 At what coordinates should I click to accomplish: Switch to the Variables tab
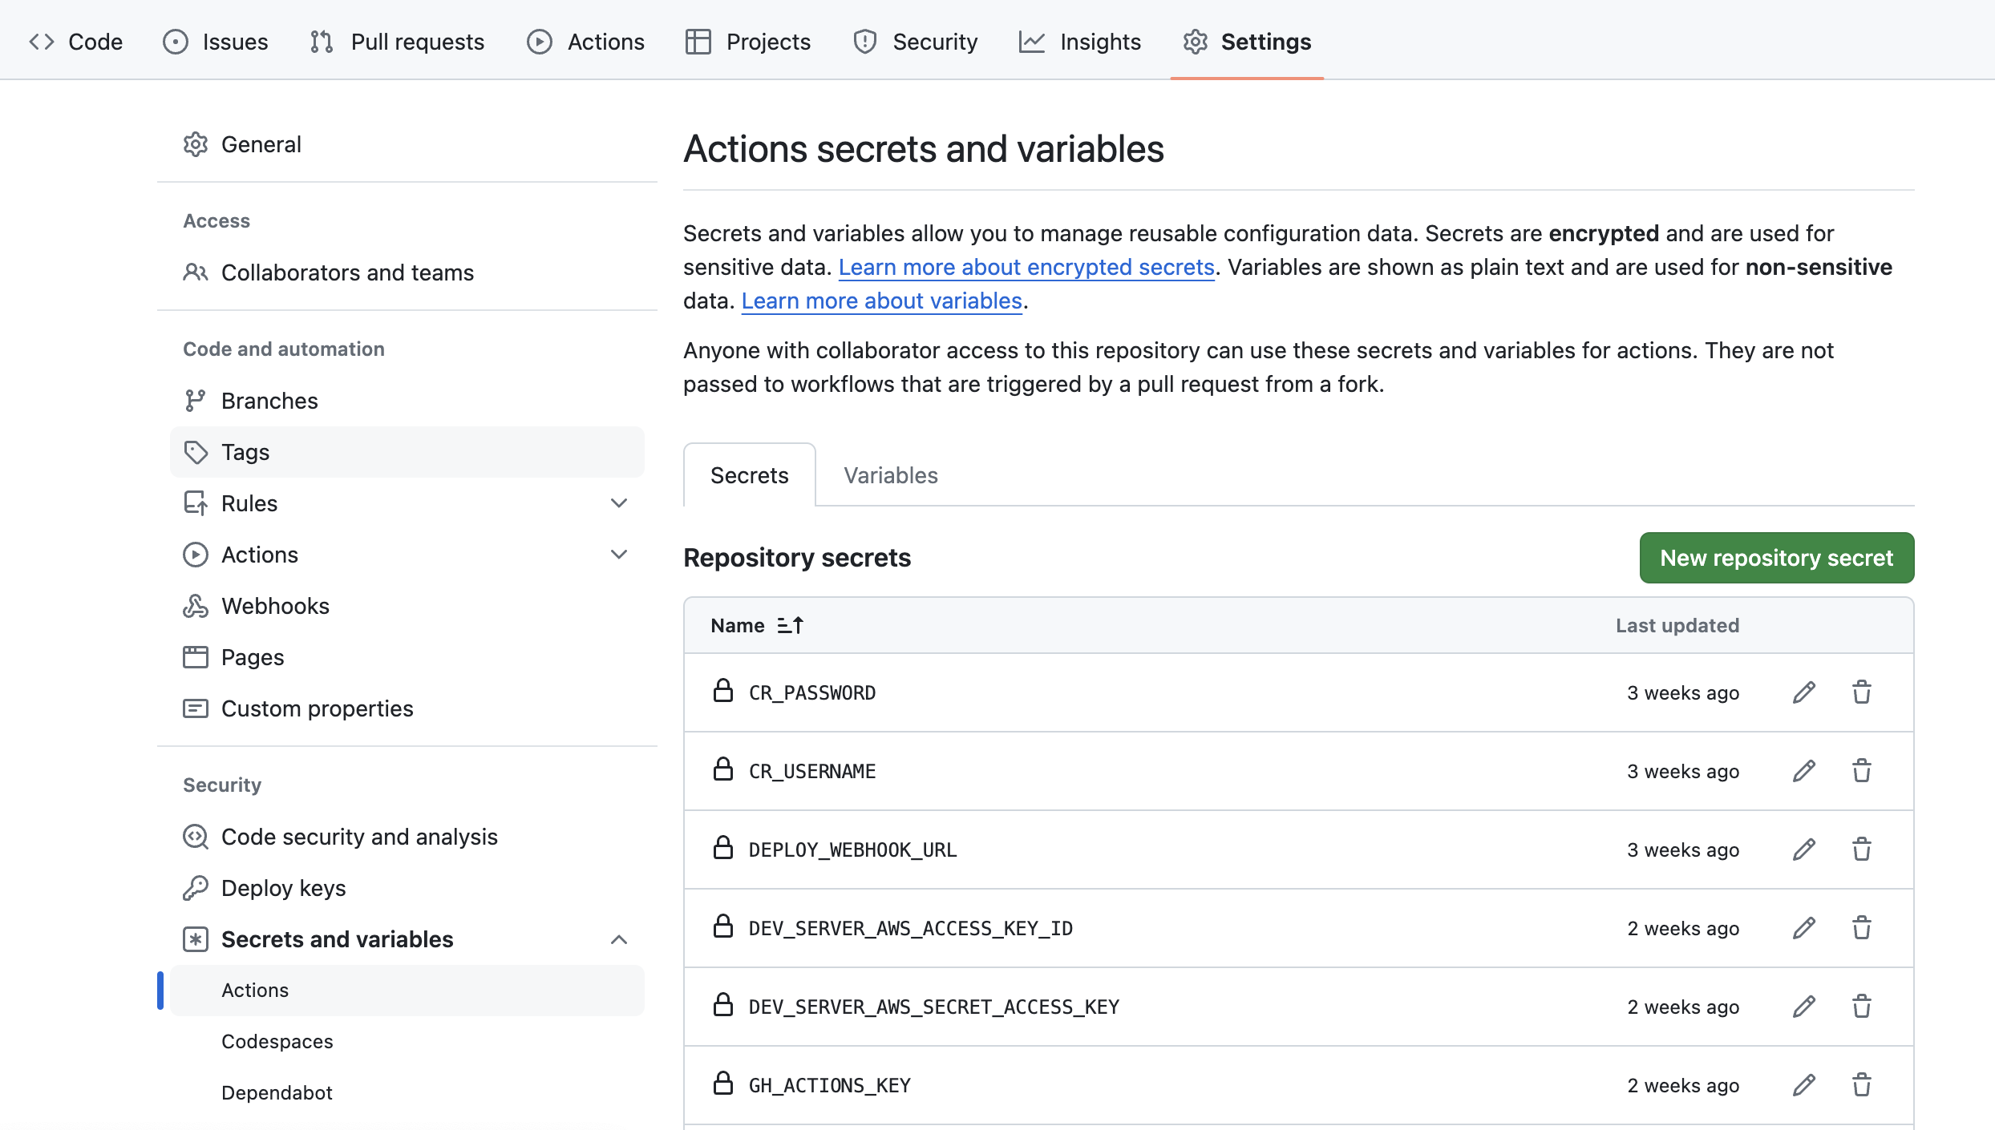890,475
